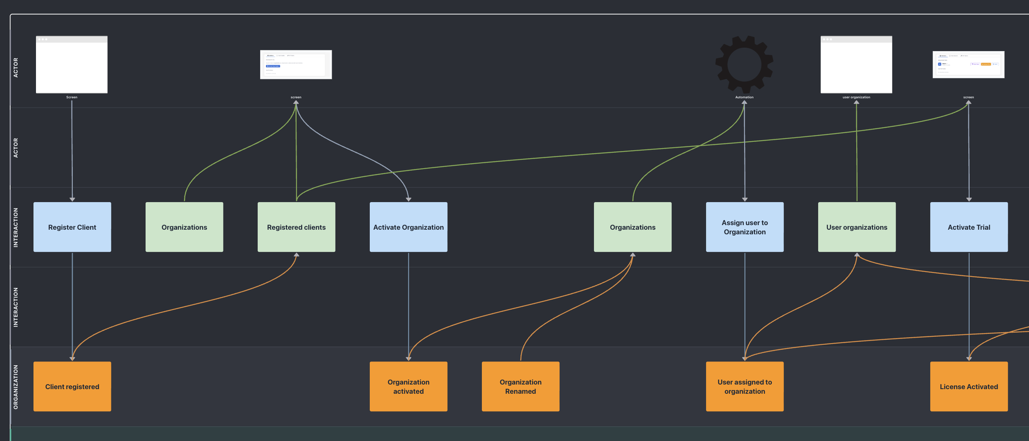Click the top ACTOR swimlane label
This screenshot has width=1029, height=441.
[x=16, y=67]
